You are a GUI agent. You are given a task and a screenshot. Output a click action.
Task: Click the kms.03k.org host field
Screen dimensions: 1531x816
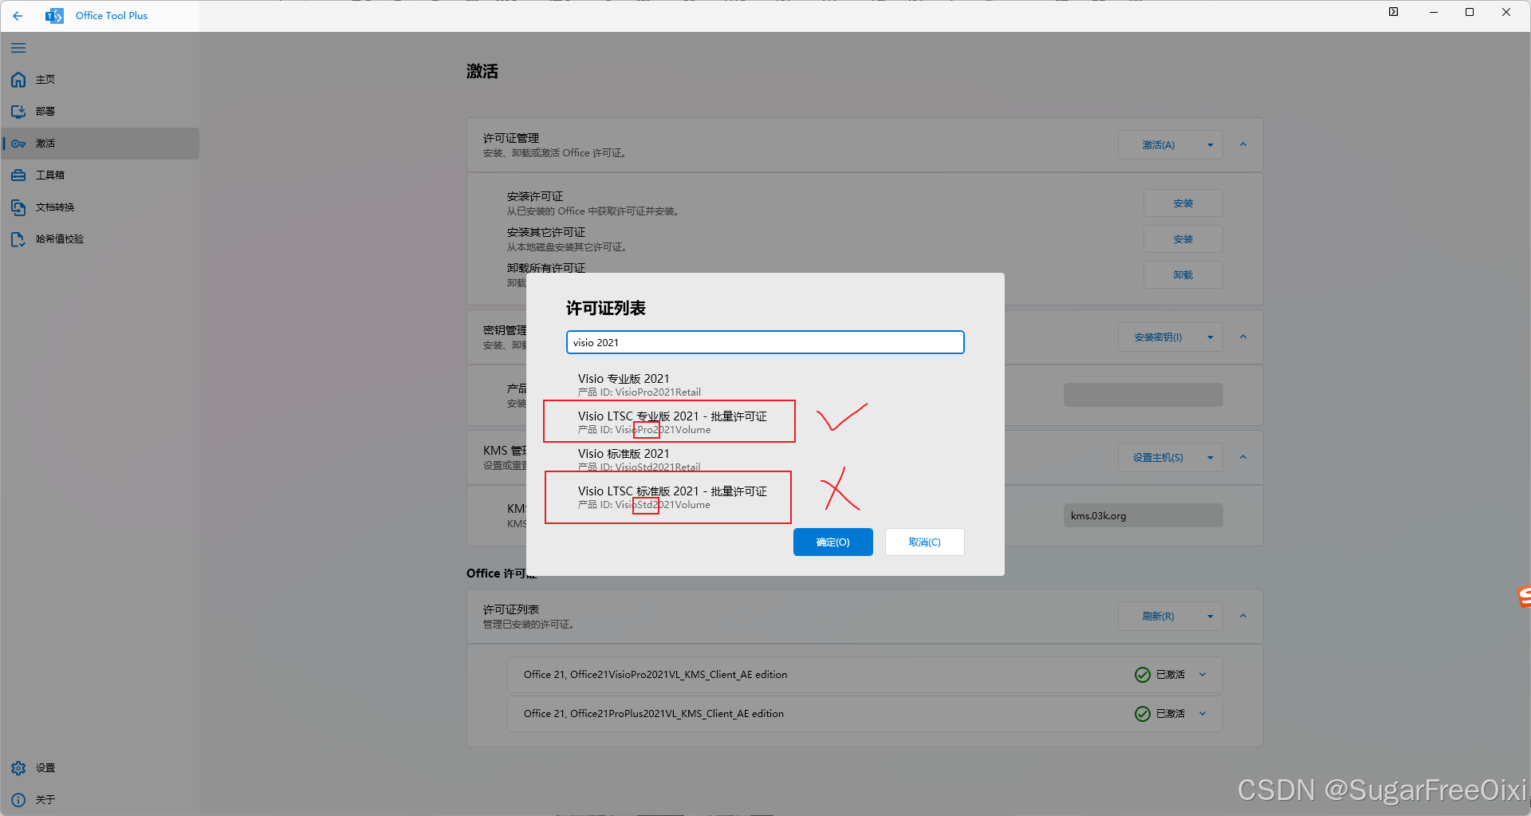(x=1143, y=516)
